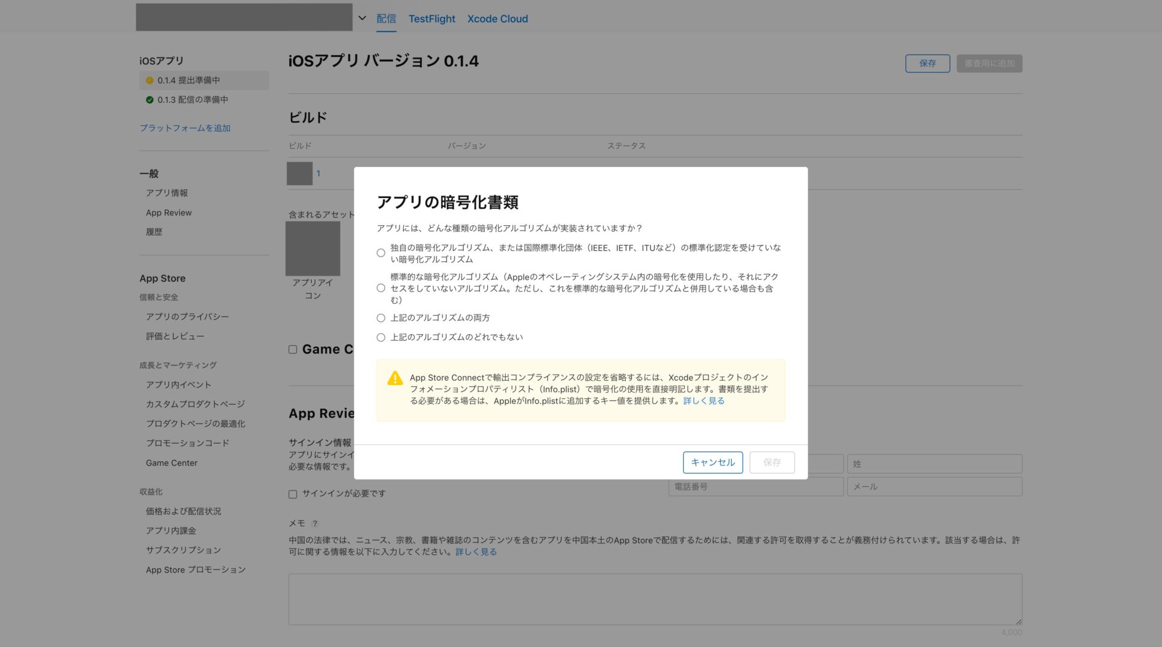Switch to the TestFlight tab
The image size is (1162, 647).
click(432, 19)
